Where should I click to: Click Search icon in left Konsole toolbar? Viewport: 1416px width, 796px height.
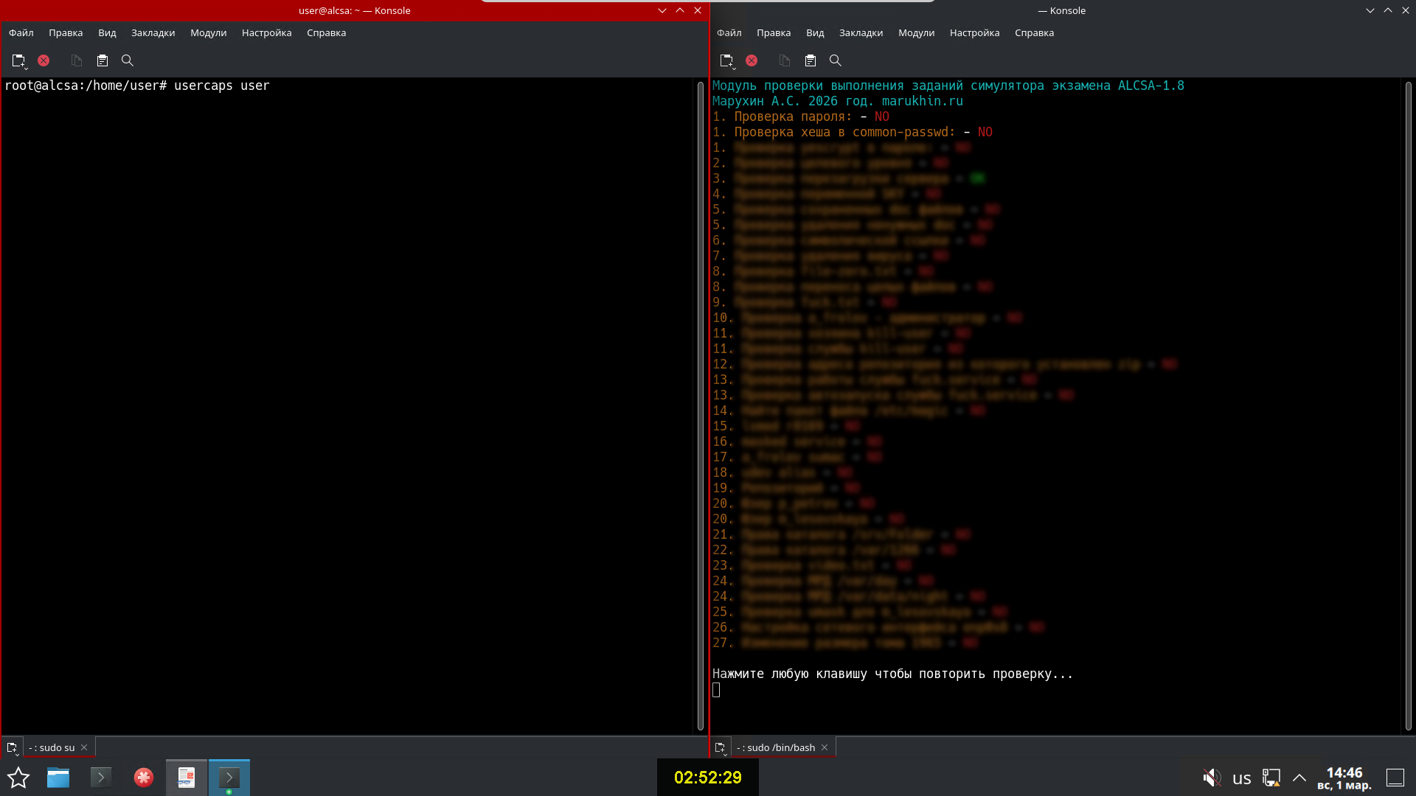[128, 60]
